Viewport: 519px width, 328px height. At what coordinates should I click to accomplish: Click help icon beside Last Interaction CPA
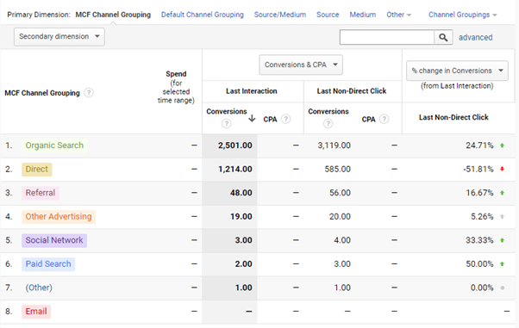pos(286,119)
